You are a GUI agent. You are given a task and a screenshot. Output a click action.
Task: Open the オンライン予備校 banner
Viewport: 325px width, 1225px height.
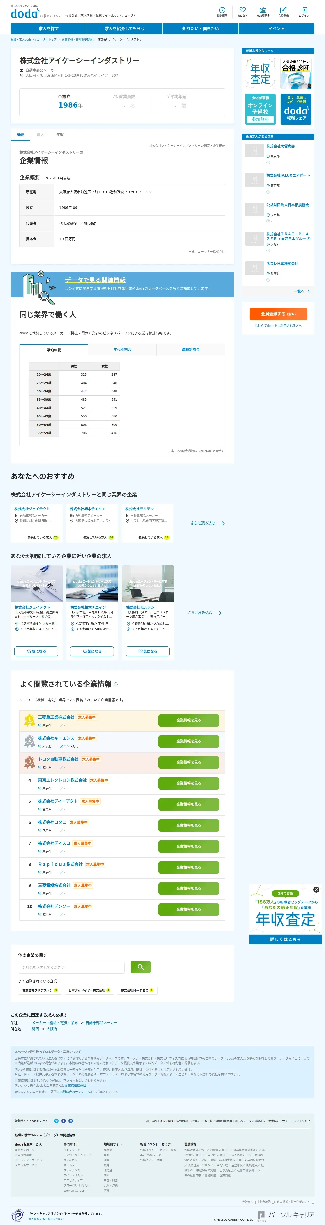pyautogui.click(x=260, y=109)
